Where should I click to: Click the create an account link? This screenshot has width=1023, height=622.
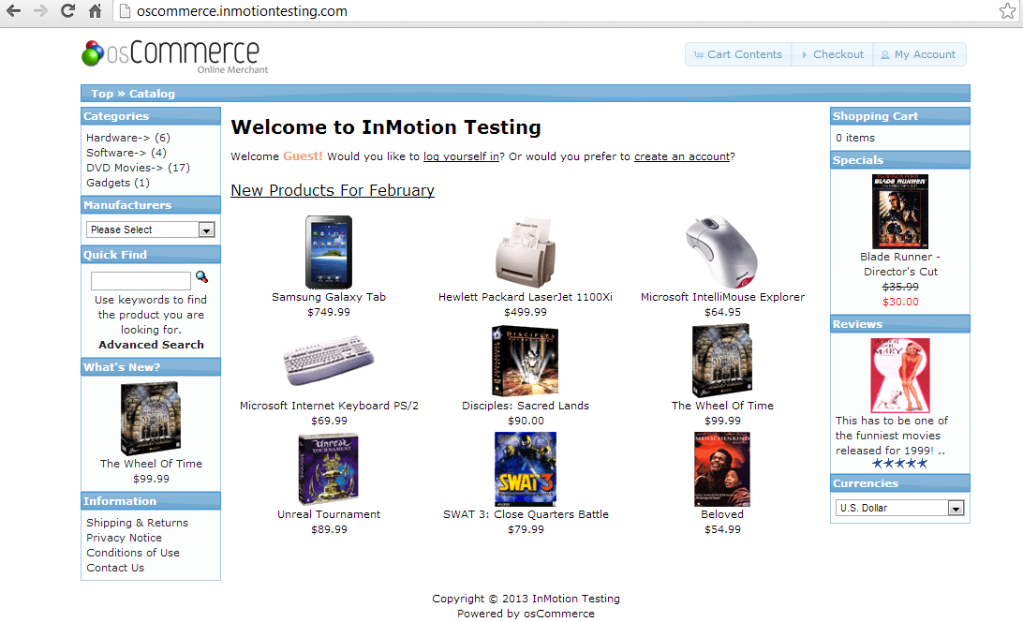pos(682,156)
